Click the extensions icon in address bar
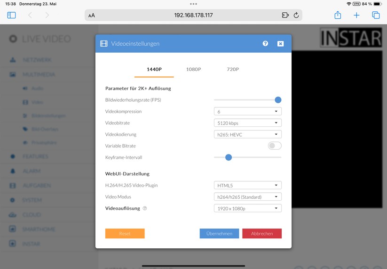 click(x=285, y=16)
